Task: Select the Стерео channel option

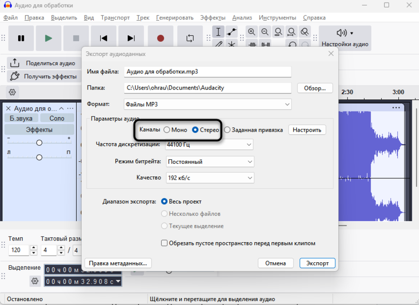Action: [x=196, y=130]
